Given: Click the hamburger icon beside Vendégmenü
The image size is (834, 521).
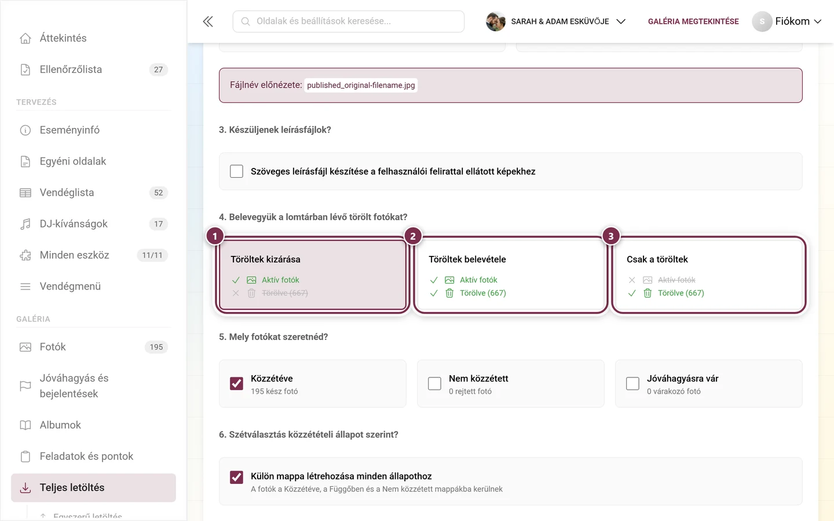Looking at the screenshot, I should [x=25, y=287].
